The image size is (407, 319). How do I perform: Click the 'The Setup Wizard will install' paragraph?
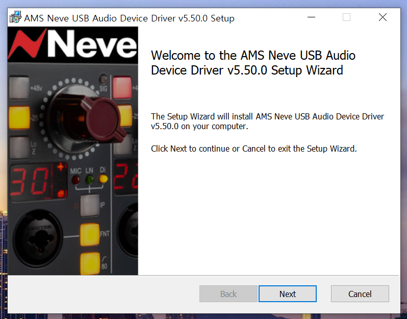tap(267, 121)
